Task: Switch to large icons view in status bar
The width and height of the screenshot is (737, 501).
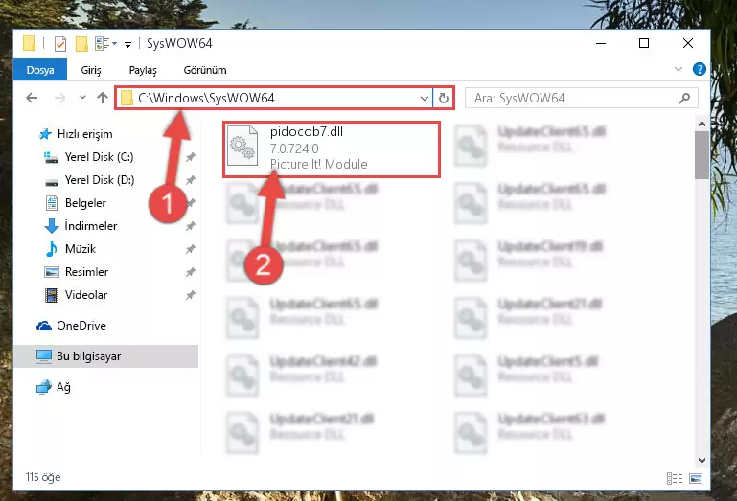Action: [696, 478]
